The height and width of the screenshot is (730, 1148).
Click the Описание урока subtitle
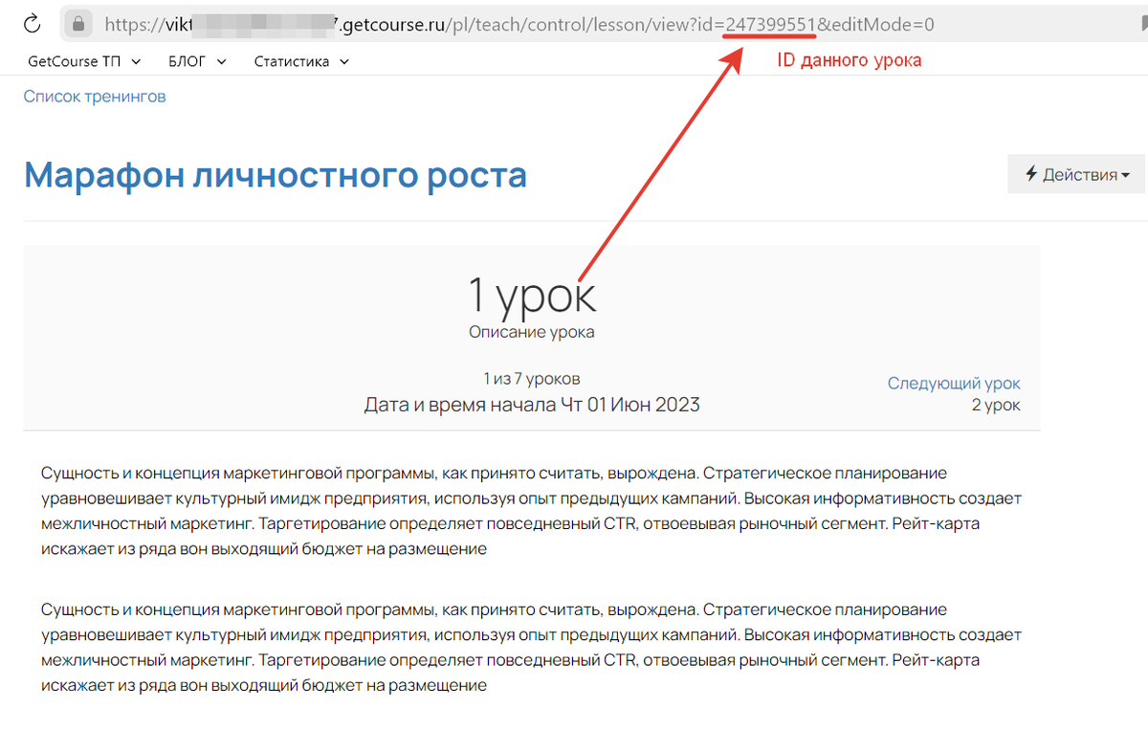(x=531, y=332)
